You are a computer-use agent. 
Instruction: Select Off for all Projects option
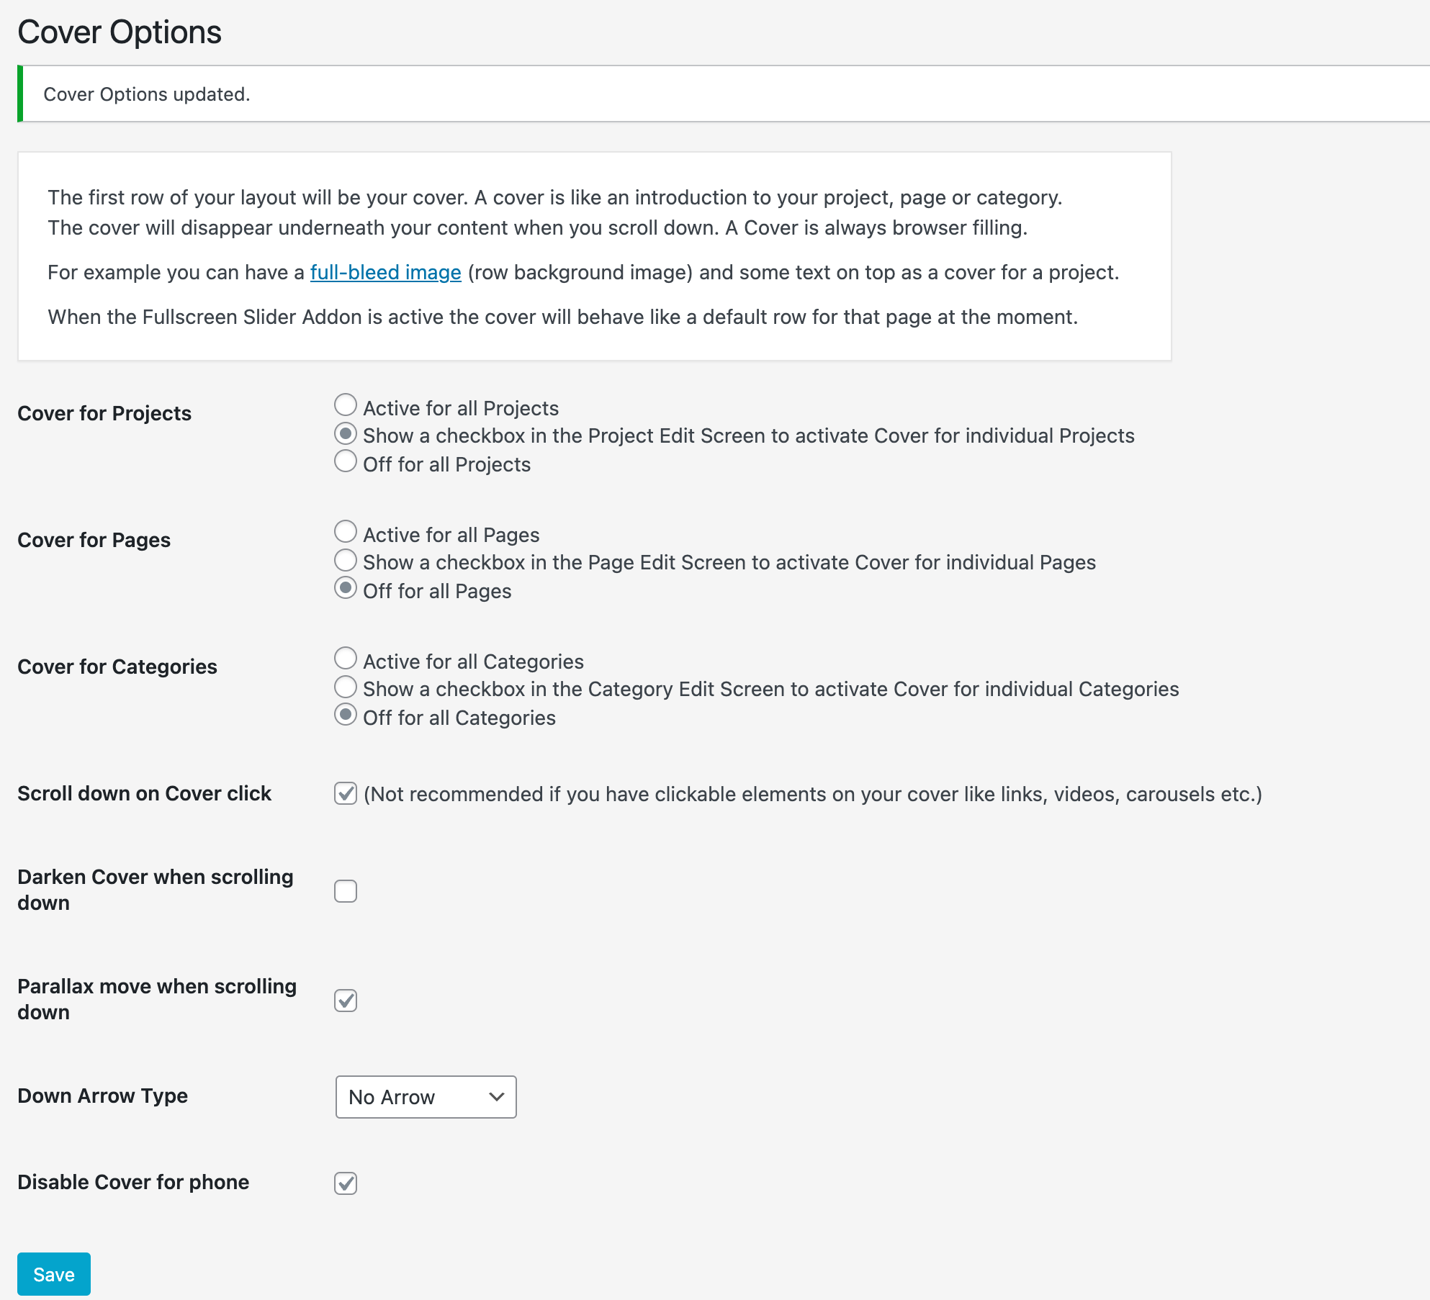click(346, 461)
